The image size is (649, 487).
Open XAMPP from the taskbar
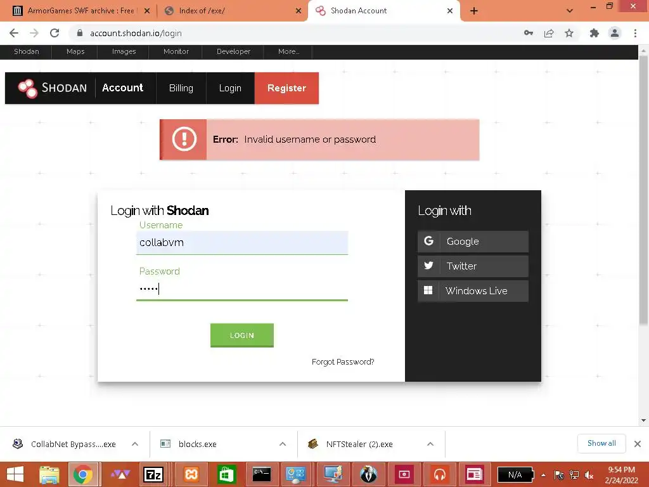pyautogui.click(x=191, y=474)
